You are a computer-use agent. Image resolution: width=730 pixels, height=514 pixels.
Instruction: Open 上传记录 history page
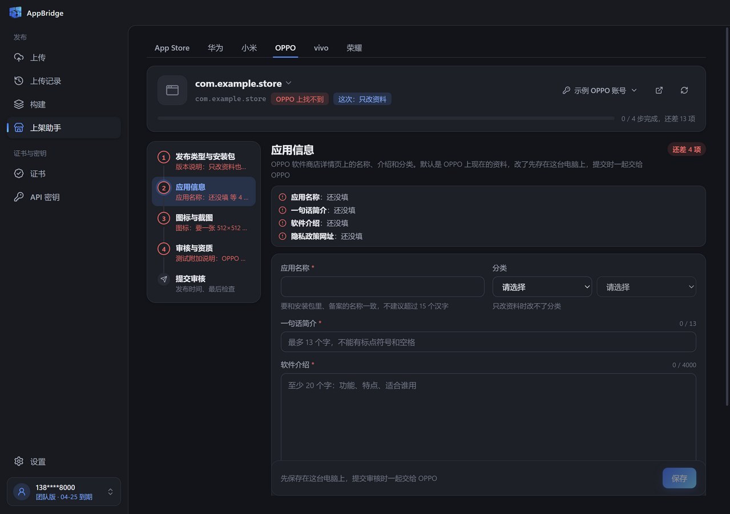(x=64, y=81)
